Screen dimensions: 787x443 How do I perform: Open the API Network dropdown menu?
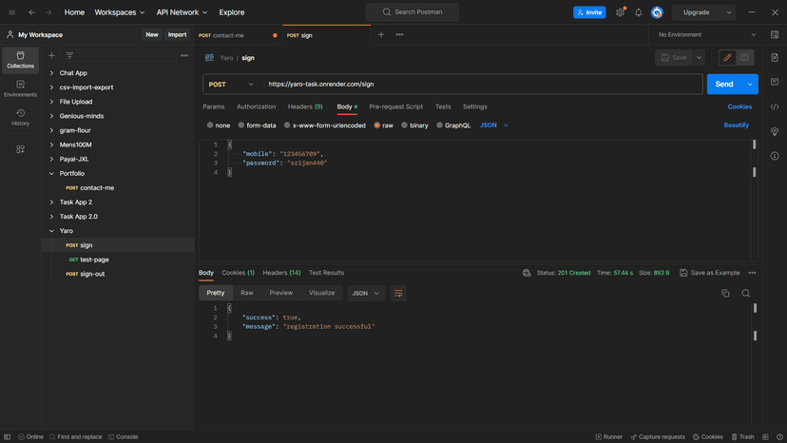(x=182, y=12)
